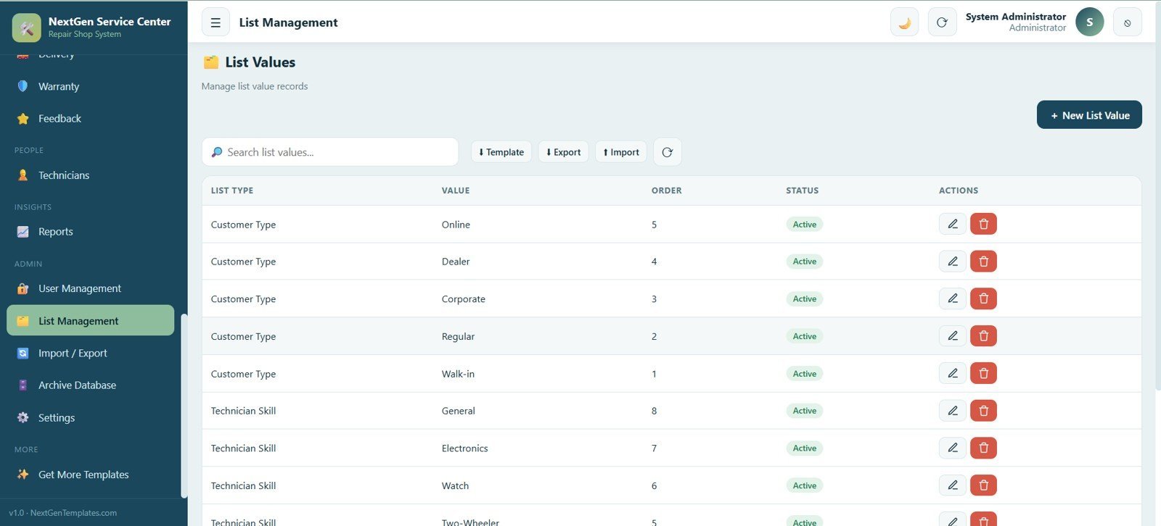The height and width of the screenshot is (526, 1161).
Task: Delete the Electronics row
Action: click(x=983, y=448)
